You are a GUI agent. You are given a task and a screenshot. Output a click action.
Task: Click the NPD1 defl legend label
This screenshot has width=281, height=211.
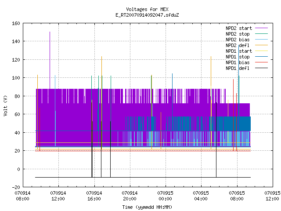tap(238, 69)
